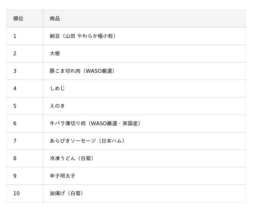The width and height of the screenshot is (258, 212).
Task: Click あらびきソーセージ（日本ハム）entry
Action: (x=144, y=141)
